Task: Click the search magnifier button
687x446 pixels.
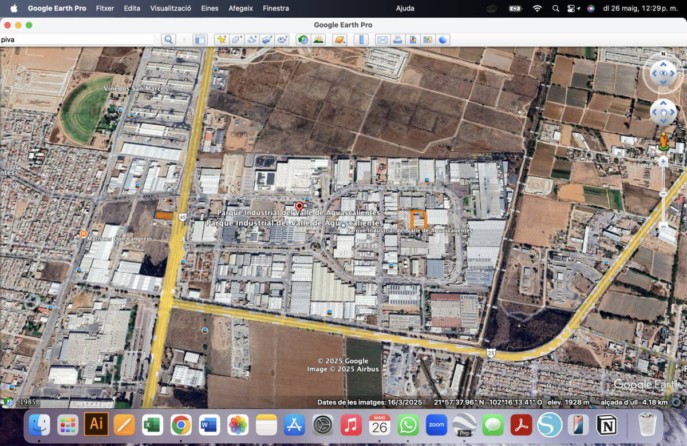Action: click(x=168, y=39)
